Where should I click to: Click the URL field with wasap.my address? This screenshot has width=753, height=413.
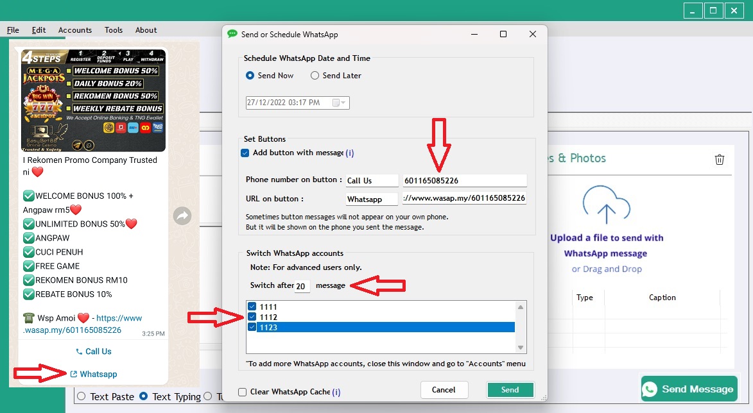(x=464, y=198)
